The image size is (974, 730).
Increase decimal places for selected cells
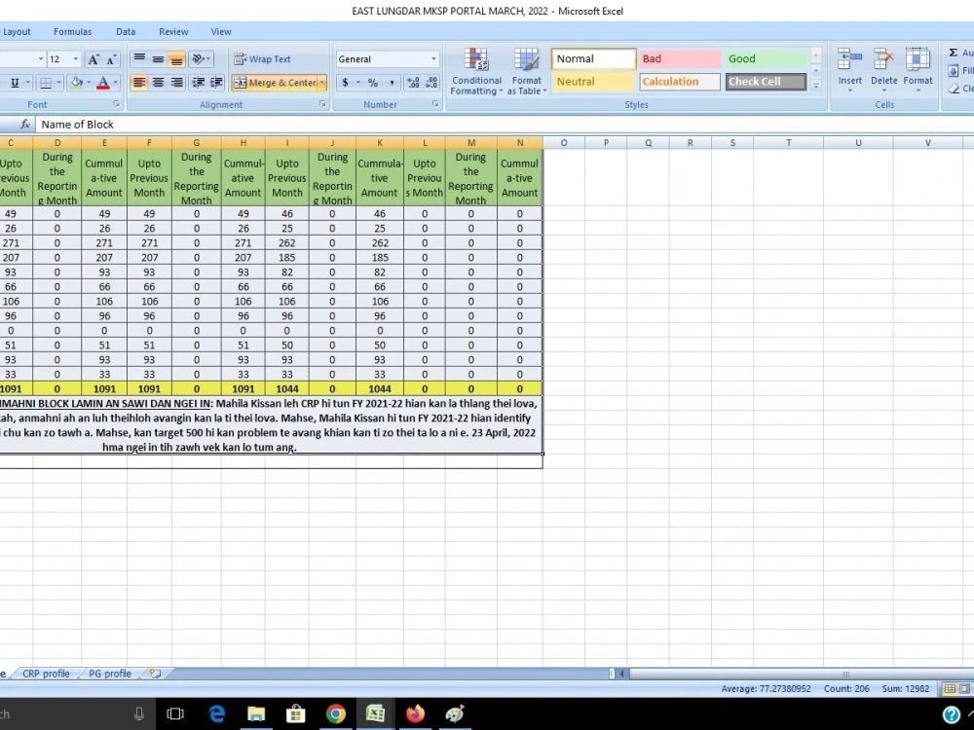coord(413,83)
